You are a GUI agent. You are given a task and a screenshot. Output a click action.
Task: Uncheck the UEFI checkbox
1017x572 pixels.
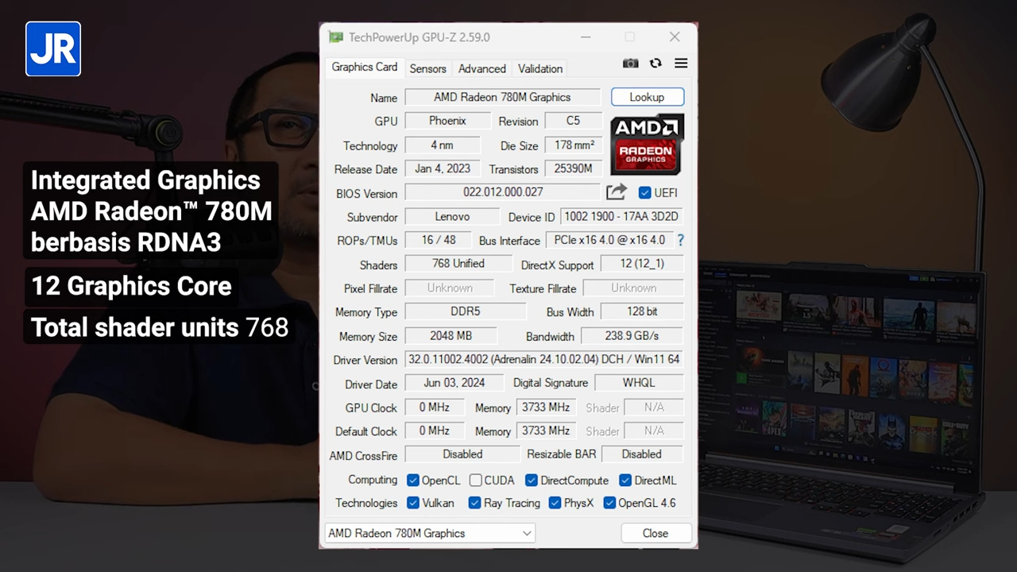point(644,191)
